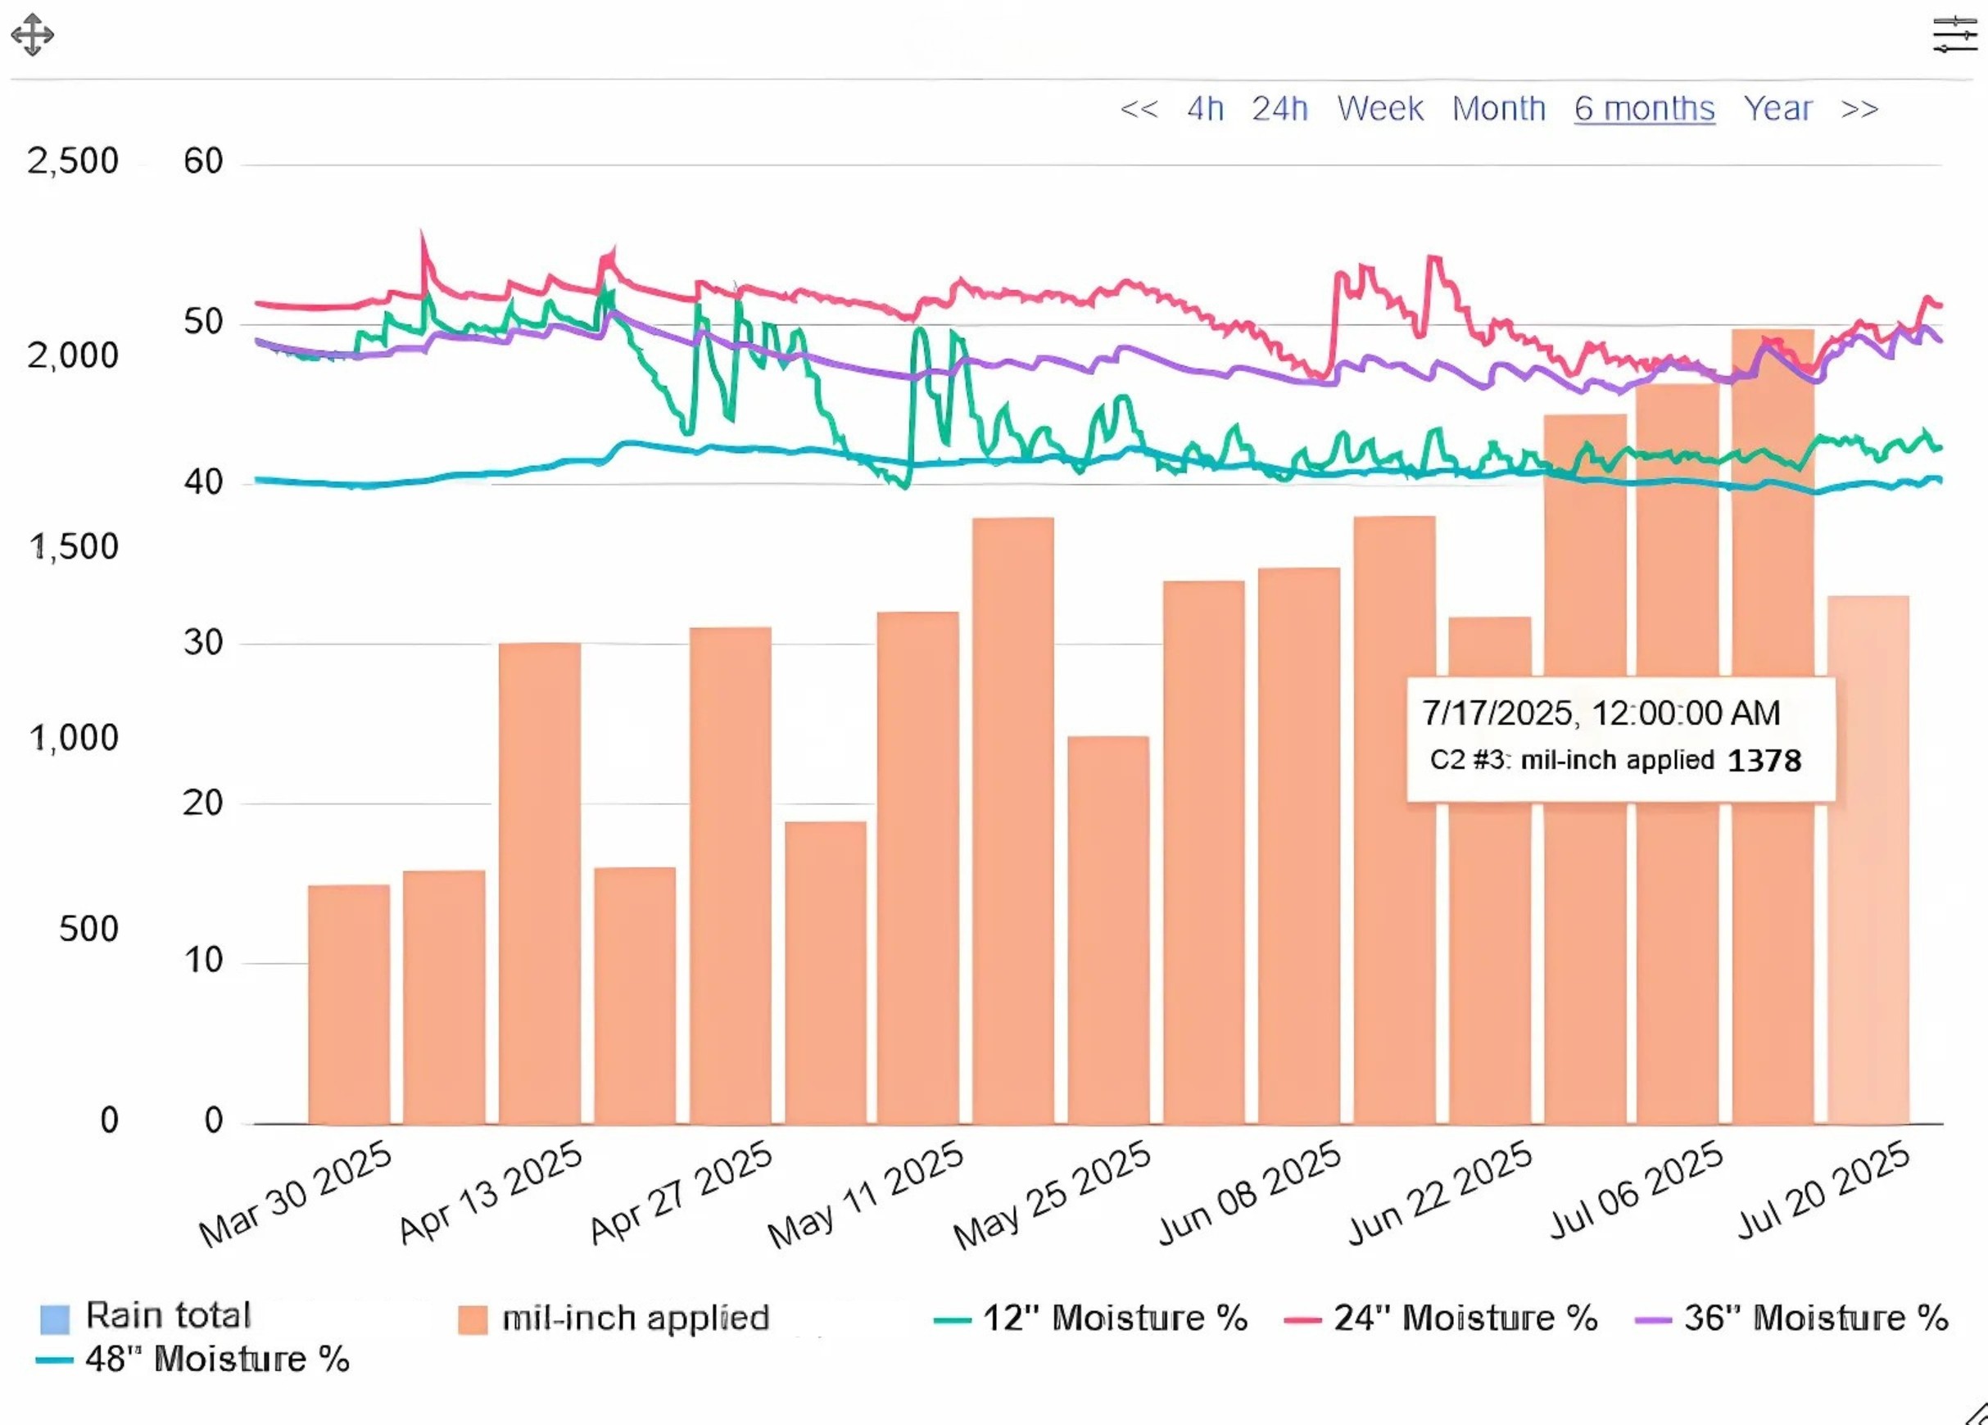The image size is (1988, 1425).
Task: Select the 24h time range
Action: pyautogui.click(x=1279, y=110)
